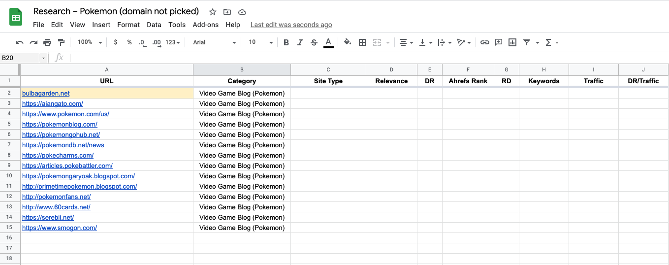Rename the document title
Viewport: 669px width, 265px height.
pos(116,11)
